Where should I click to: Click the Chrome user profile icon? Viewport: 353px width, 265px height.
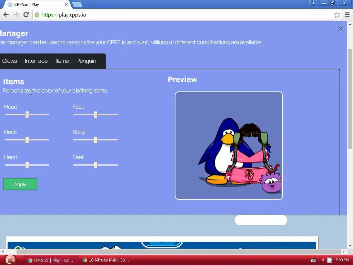(313, 3)
